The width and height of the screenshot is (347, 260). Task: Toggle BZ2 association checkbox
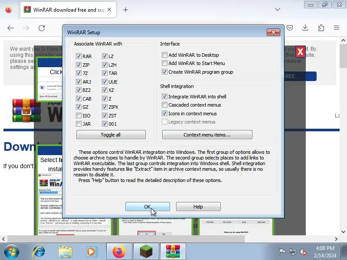(x=79, y=90)
